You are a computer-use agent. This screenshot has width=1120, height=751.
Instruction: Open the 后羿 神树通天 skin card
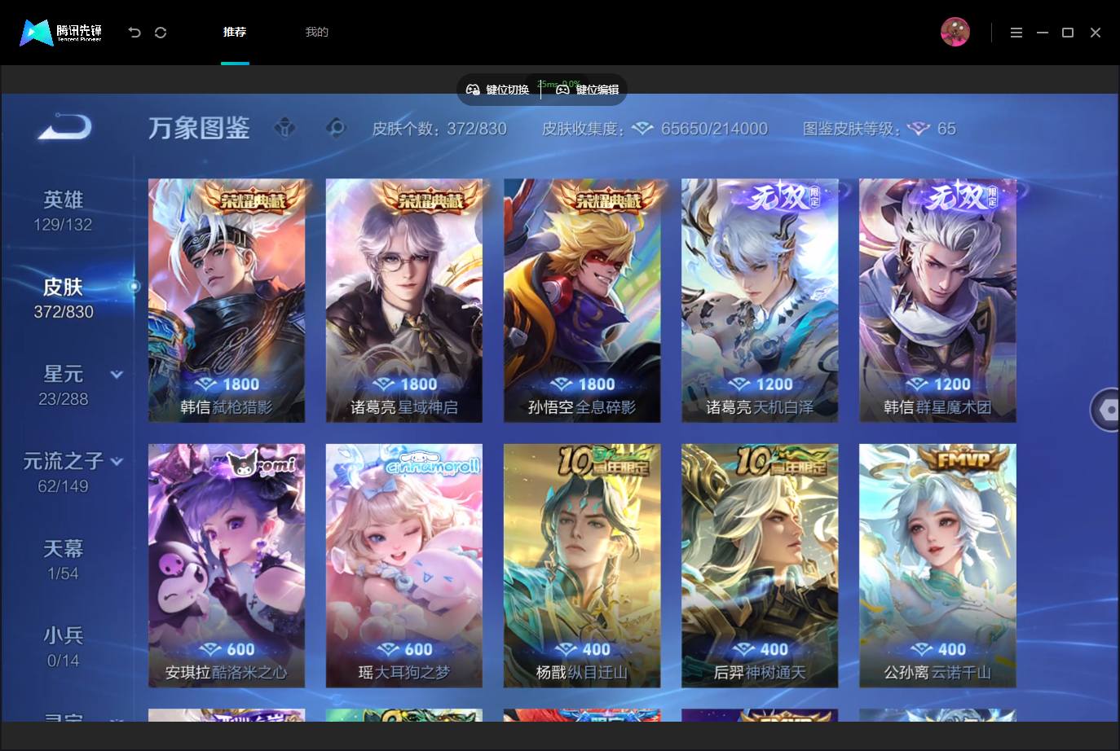(760, 565)
